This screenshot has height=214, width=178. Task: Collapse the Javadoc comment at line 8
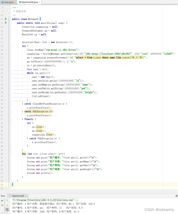[x=11, y=7]
